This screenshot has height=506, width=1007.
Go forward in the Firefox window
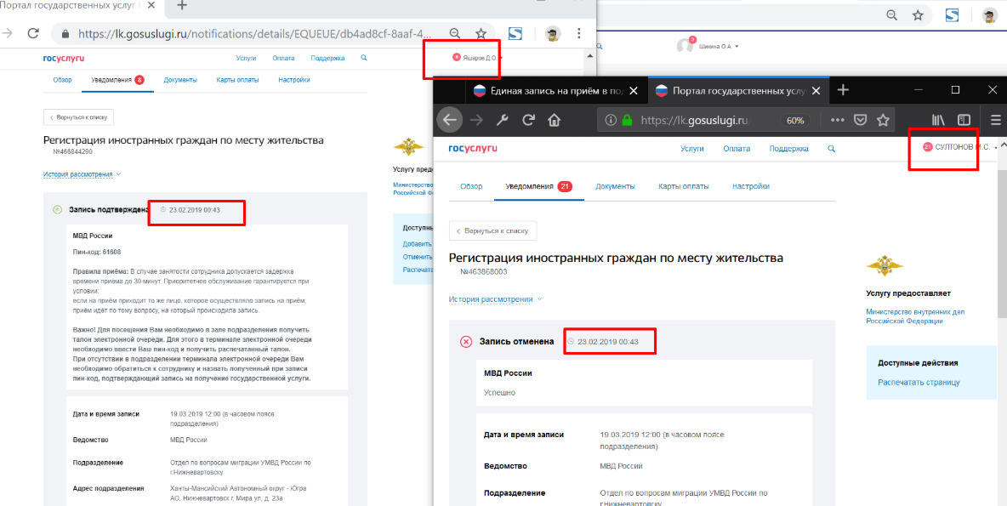point(476,119)
